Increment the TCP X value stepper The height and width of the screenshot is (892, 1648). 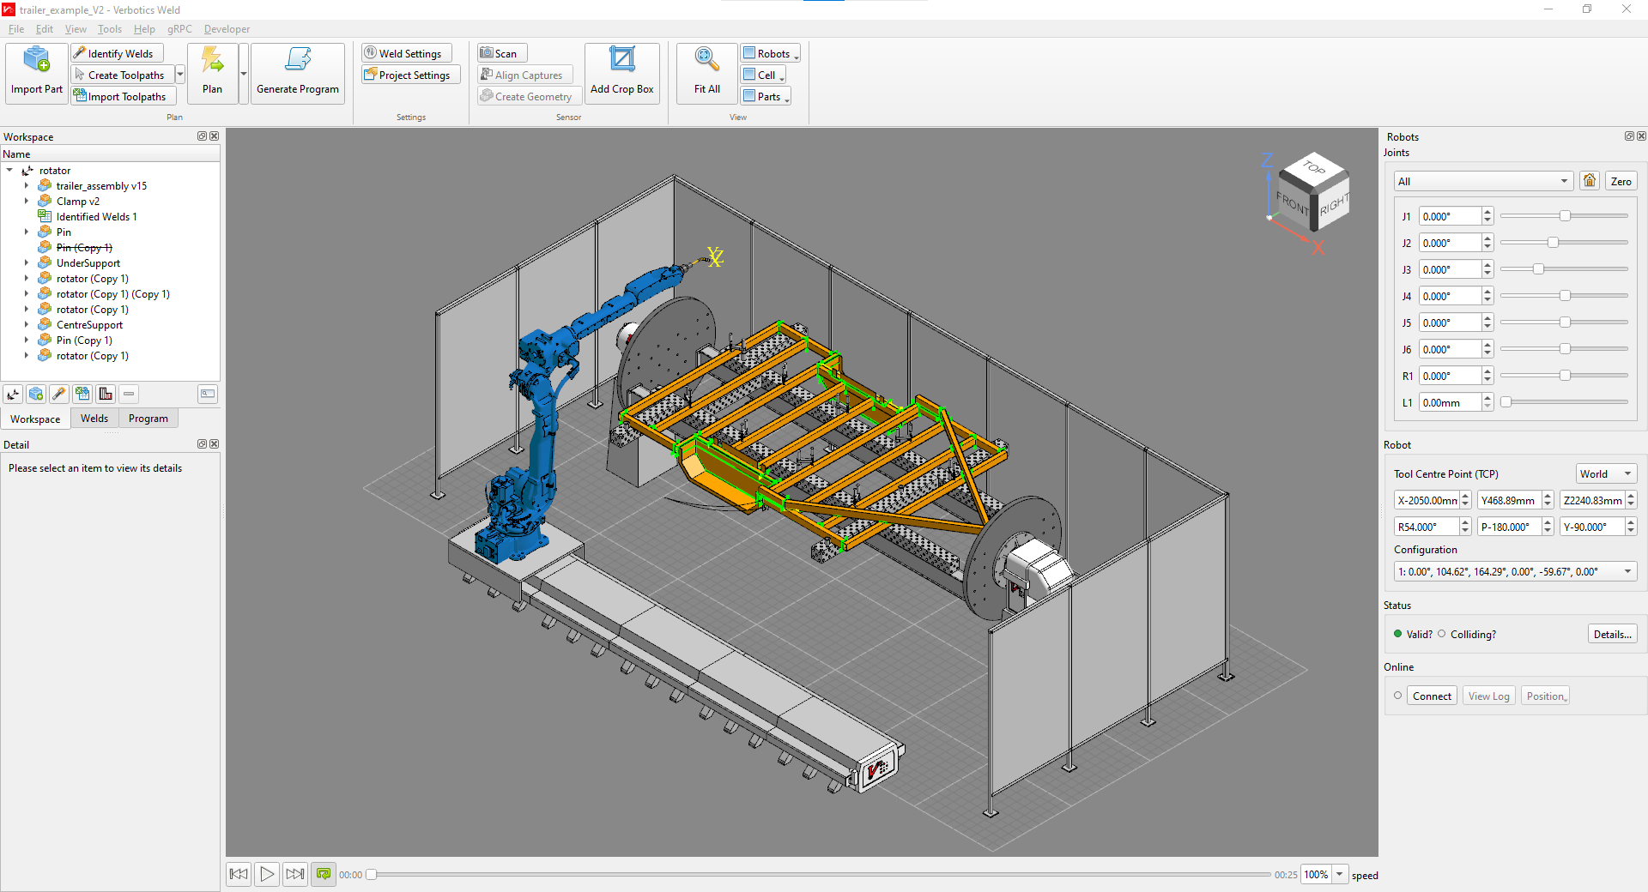[x=1466, y=496]
